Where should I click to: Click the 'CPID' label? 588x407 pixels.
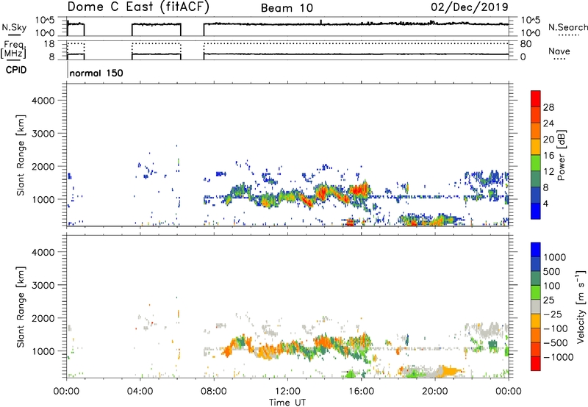pyautogui.click(x=16, y=70)
